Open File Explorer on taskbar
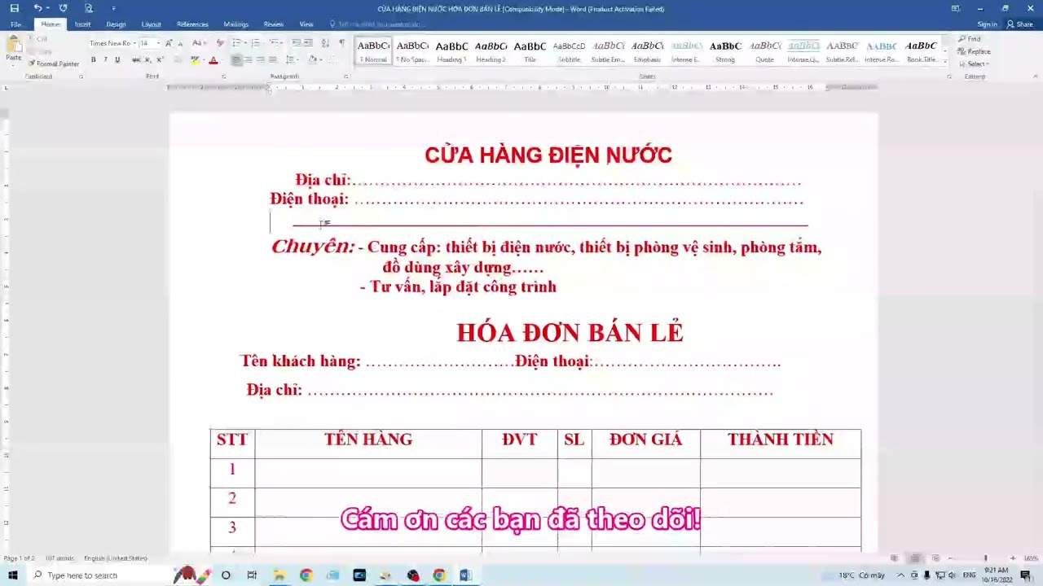 click(x=279, y=575)
